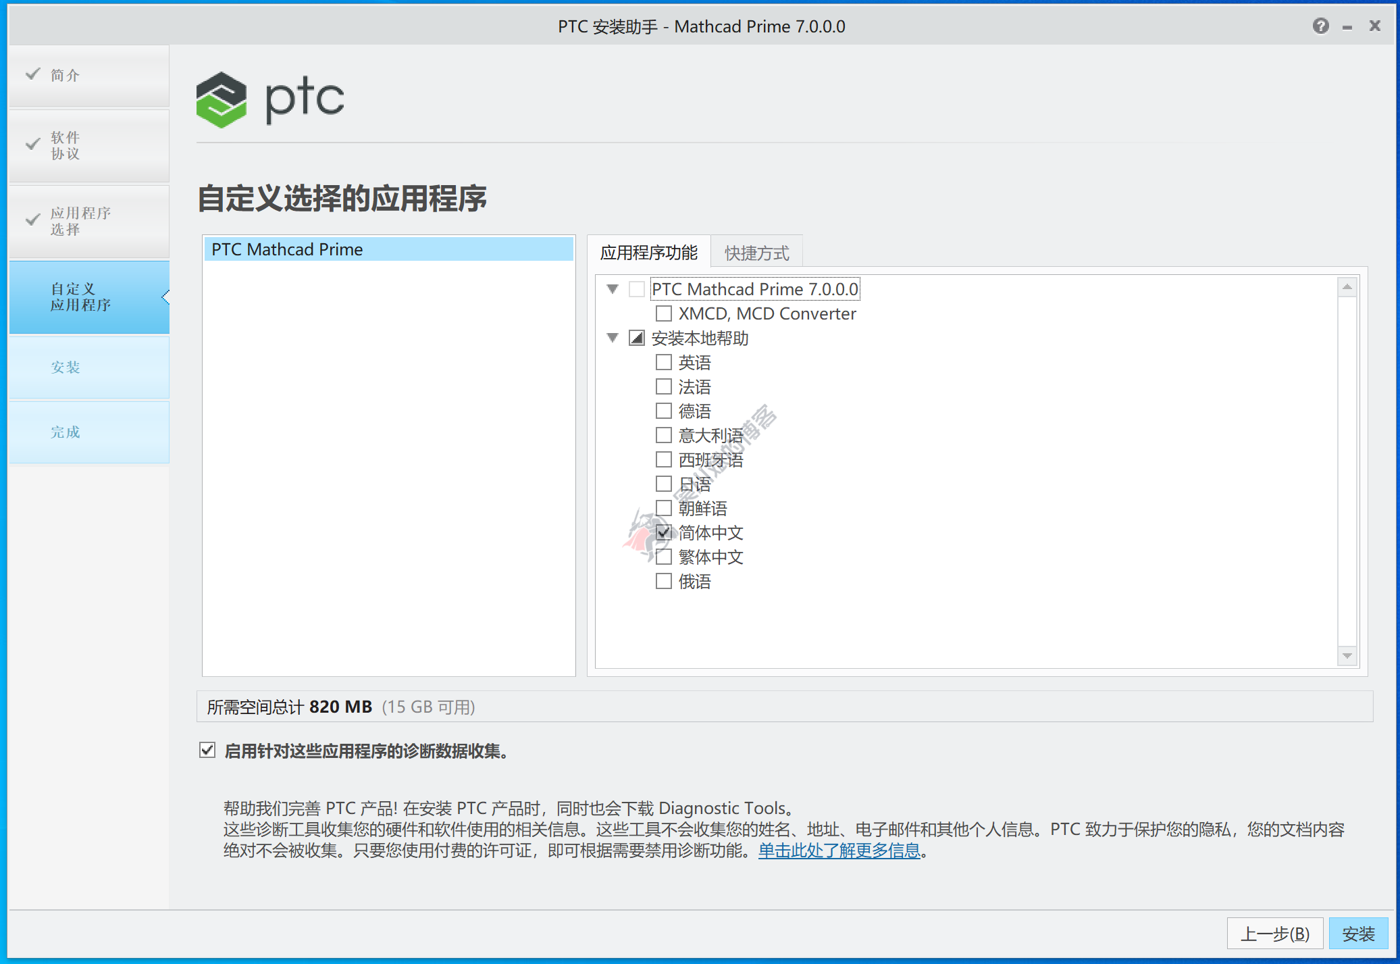1400x964 pixels.
Task: Select the 完成 step in sidebar
Action: point(89,432)
